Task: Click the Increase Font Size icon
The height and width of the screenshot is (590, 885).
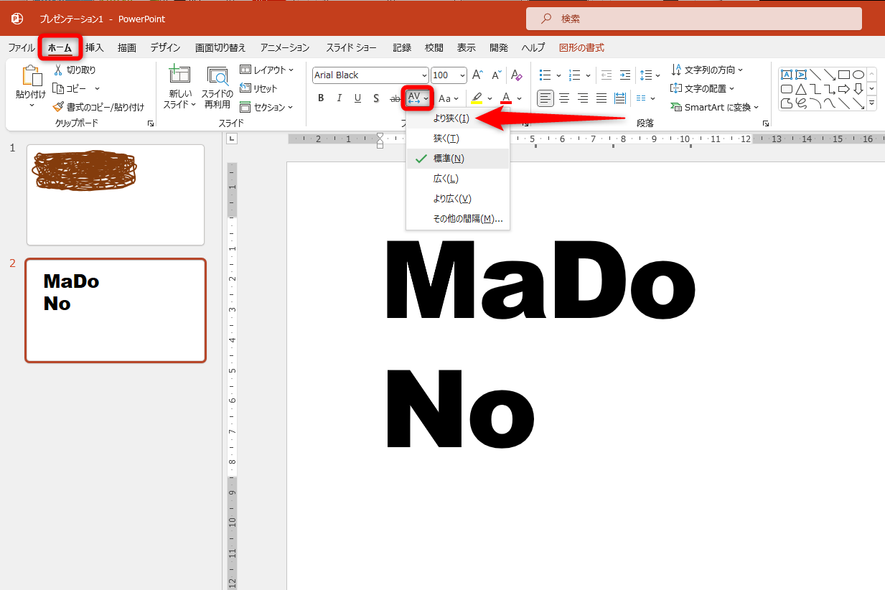Action: coord(477,75)
